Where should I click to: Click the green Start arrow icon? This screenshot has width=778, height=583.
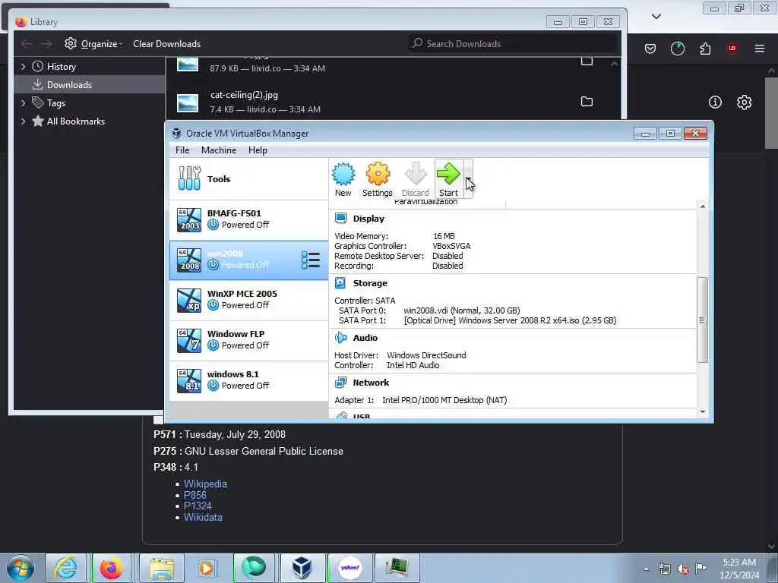coord(448,174)
